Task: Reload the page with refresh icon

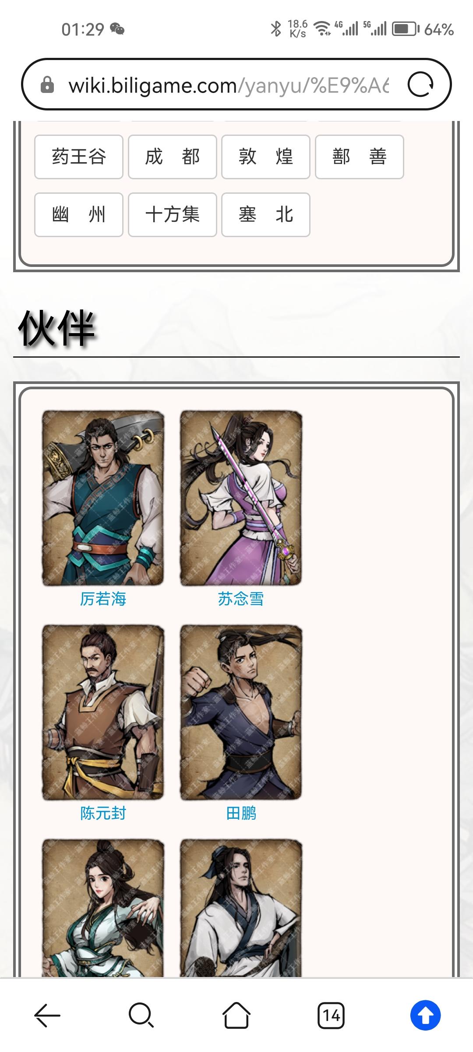Action: [x=420, y=85]
